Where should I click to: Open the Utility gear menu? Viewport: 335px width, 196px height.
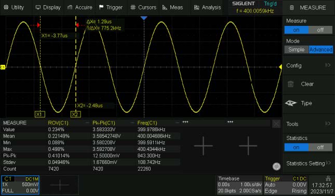point(6,7)
